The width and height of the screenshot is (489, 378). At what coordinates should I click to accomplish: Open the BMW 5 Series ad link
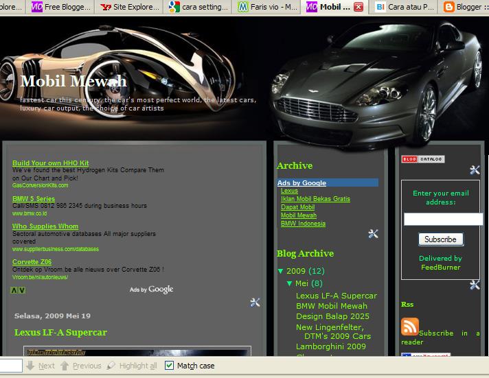click(x=34, y=199)
